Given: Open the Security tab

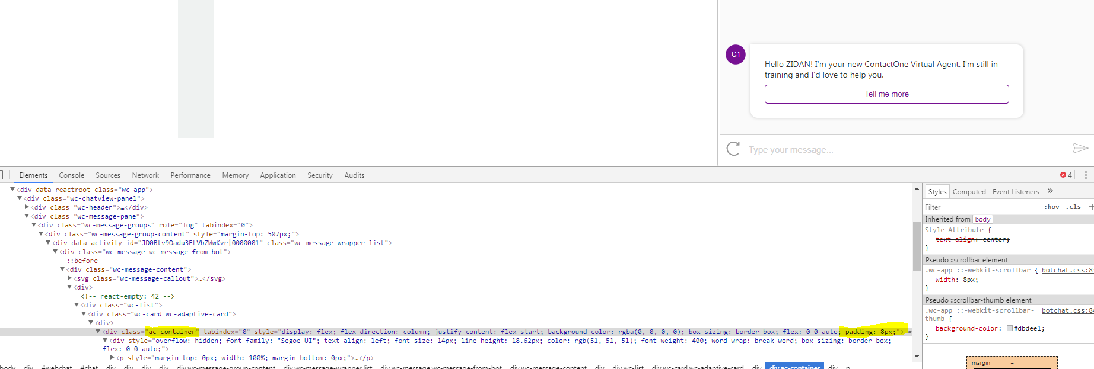Looking at the screenshot, I should [x=320, y=175].
